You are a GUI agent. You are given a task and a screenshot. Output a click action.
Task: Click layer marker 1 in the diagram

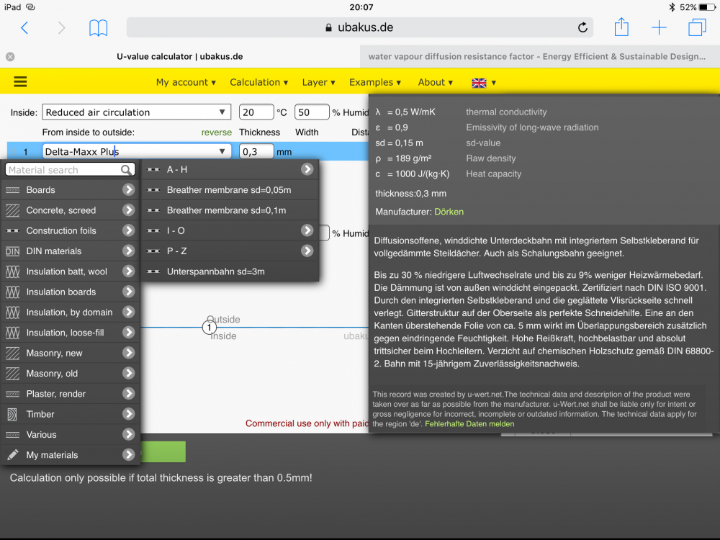pyautogui.click(x=210, y=328)
